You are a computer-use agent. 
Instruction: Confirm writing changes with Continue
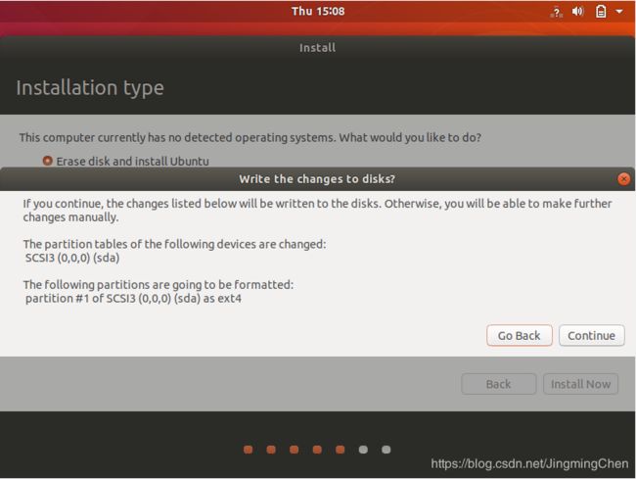point(591,336)
